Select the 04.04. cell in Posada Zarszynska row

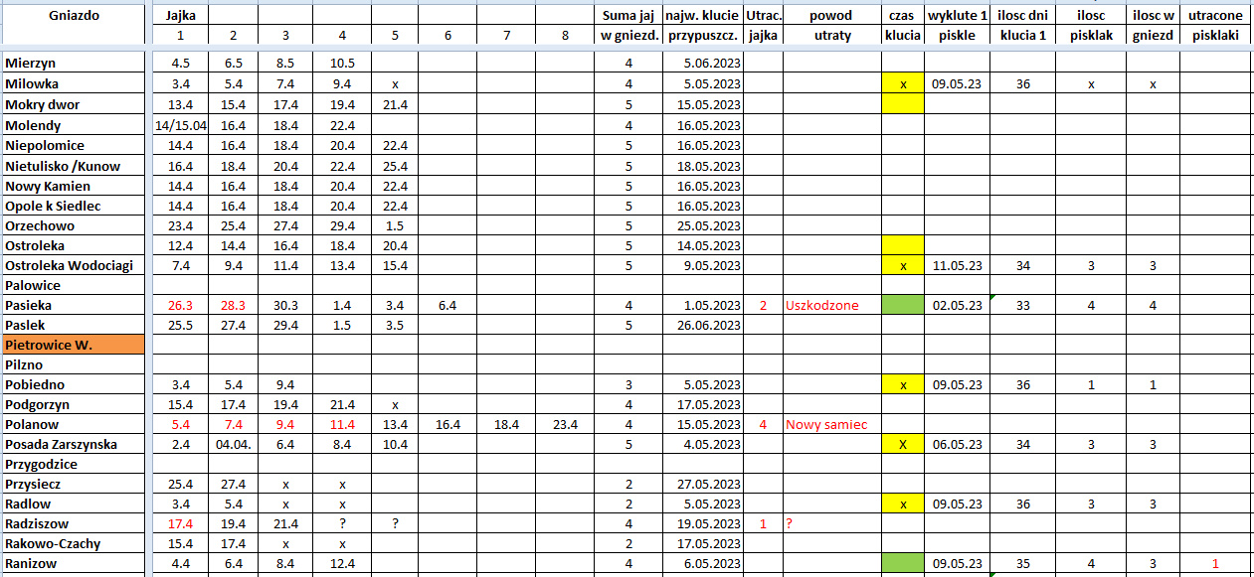[233, 444]
